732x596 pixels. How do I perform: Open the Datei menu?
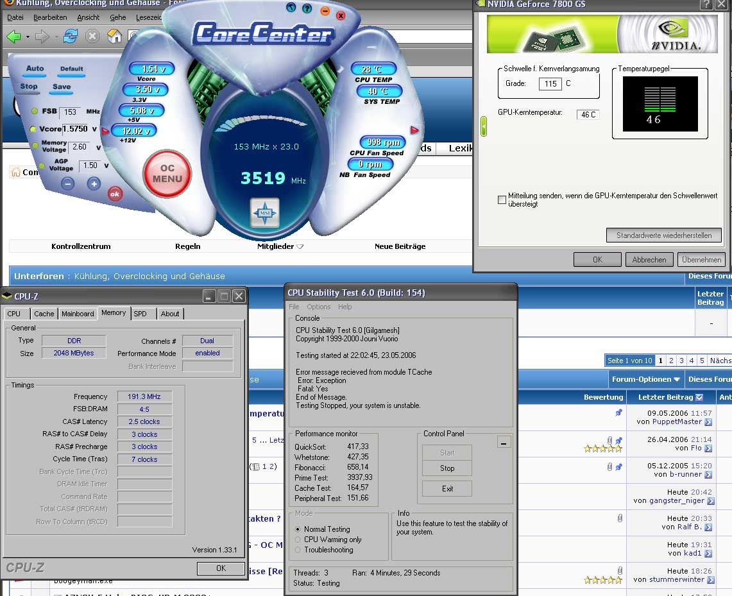pyautogui.click(x=15, y=17)
